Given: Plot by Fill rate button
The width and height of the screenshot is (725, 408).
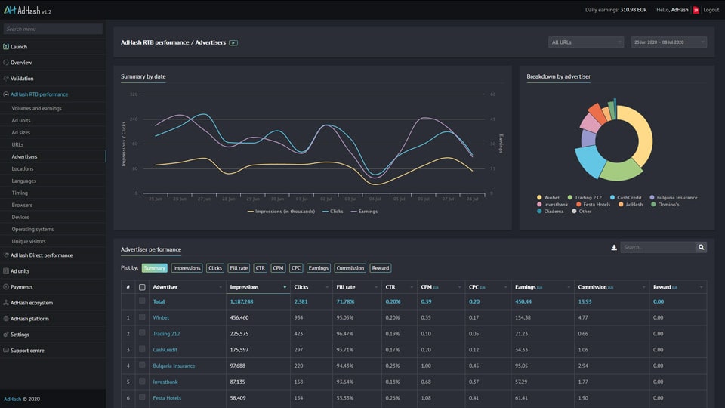Looking at the screenshot, I should [x=238, y=268].
